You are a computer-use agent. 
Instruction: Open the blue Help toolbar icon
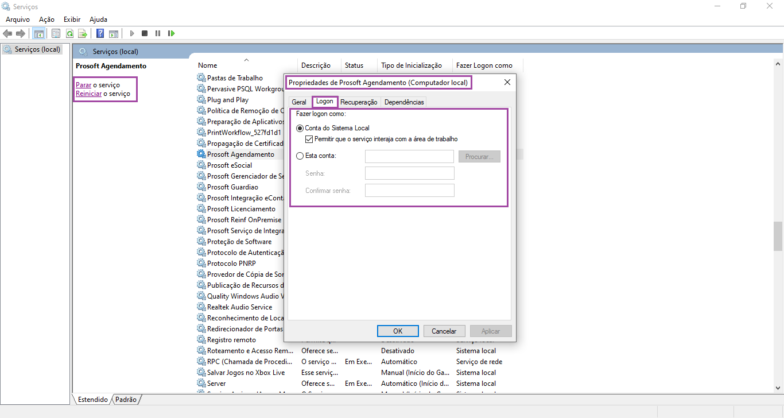[100, 33]
